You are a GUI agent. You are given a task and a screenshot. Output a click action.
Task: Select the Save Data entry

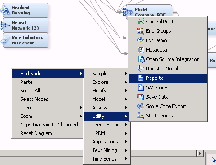168,97
